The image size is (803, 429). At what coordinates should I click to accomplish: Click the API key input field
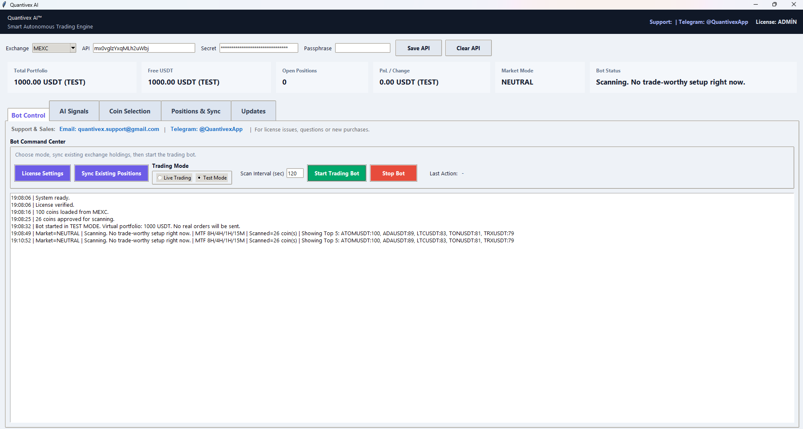tap(144, 48)
